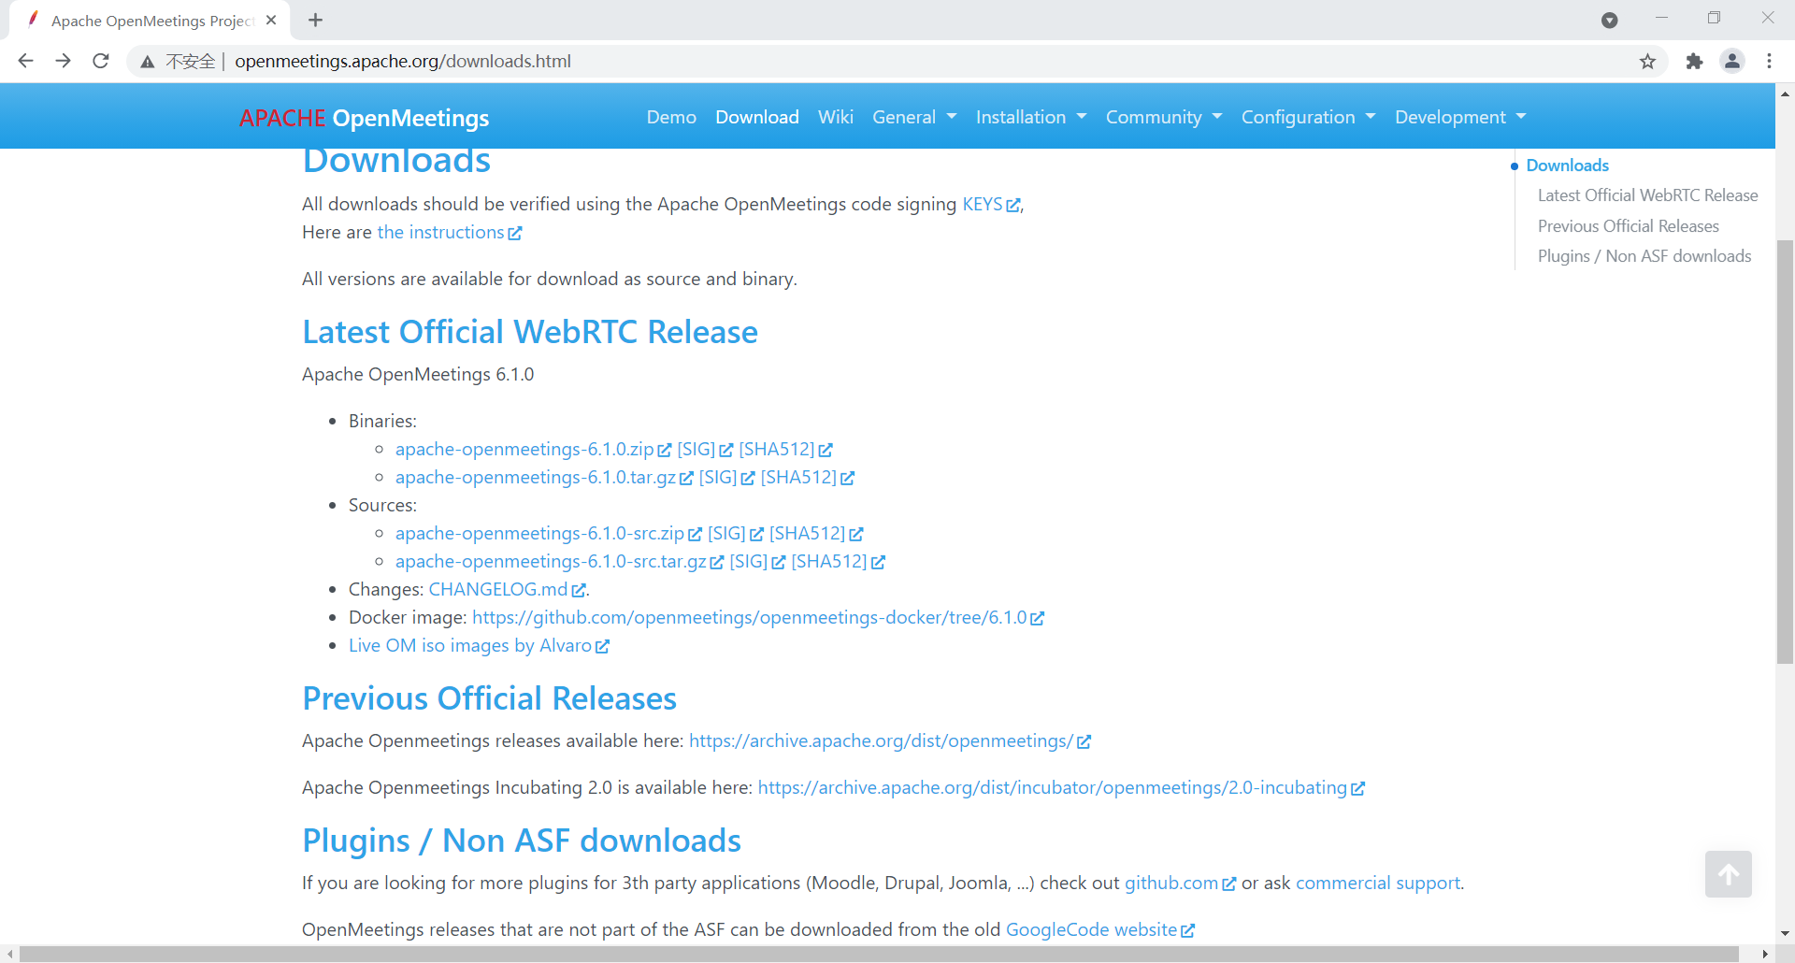Open the Wiki nav item

tap(836, 117)
